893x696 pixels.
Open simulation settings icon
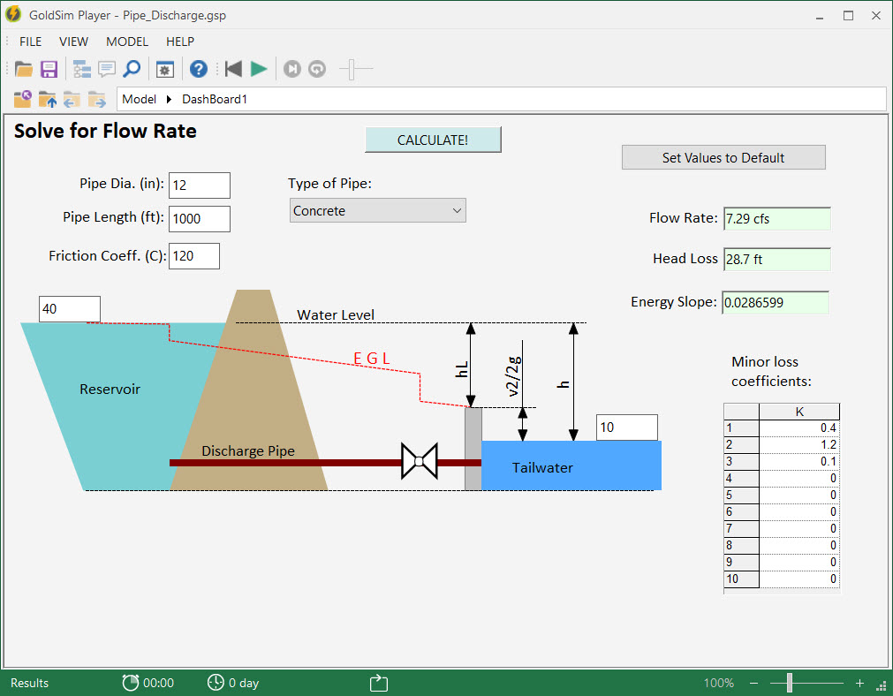pos(165,70)
